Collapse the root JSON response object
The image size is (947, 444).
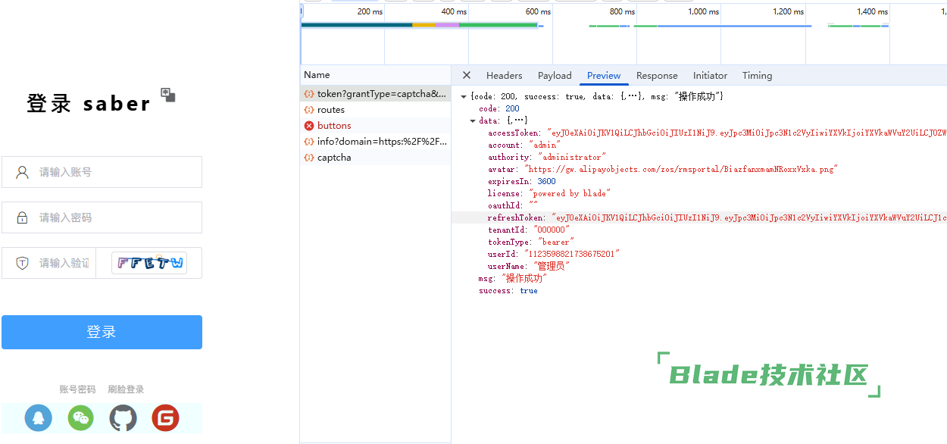tap(464, 96)
